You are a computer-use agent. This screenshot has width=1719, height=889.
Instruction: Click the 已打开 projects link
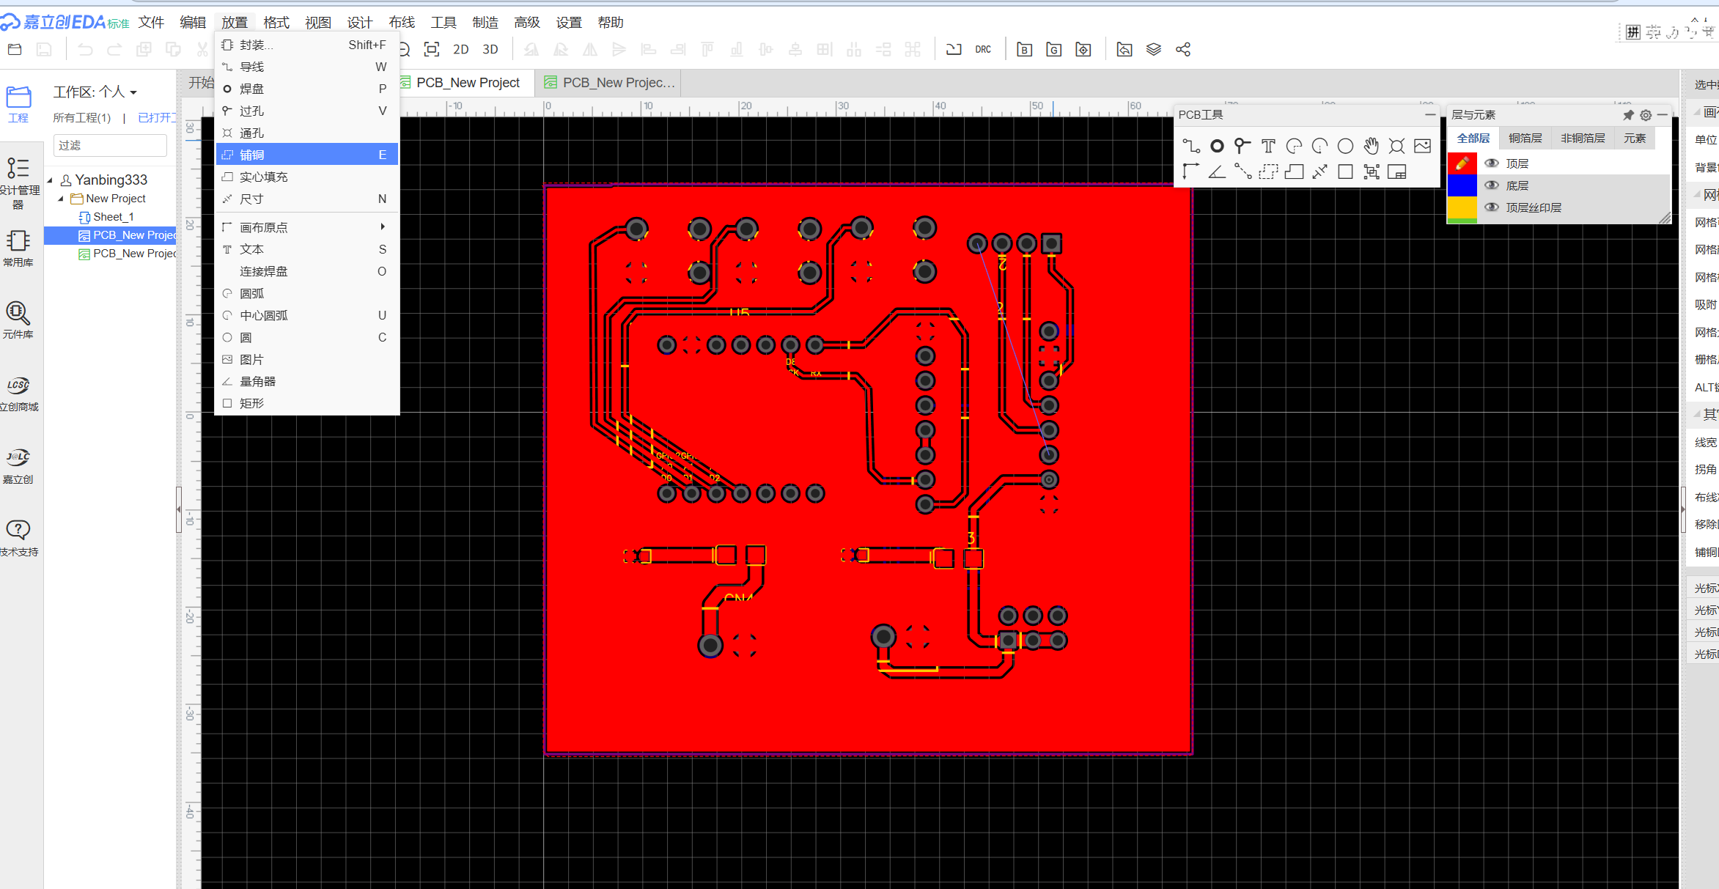pos(157,118)
